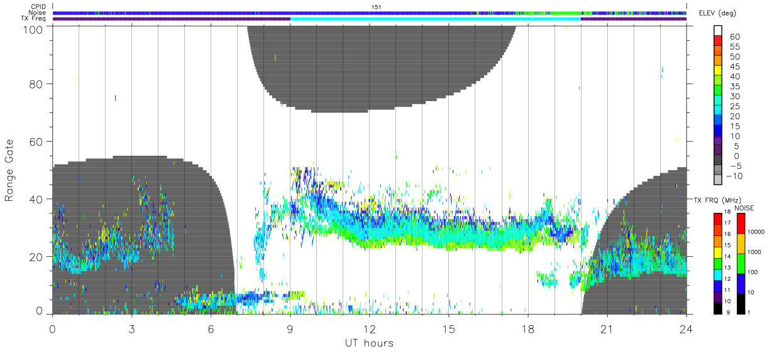
Task: Click the red swatch on NOISE colorbar
Action: 740,223
